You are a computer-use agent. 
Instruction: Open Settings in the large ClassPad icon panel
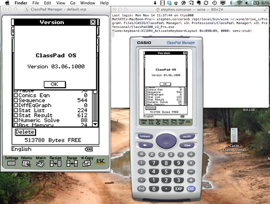[x=11, y=161]
